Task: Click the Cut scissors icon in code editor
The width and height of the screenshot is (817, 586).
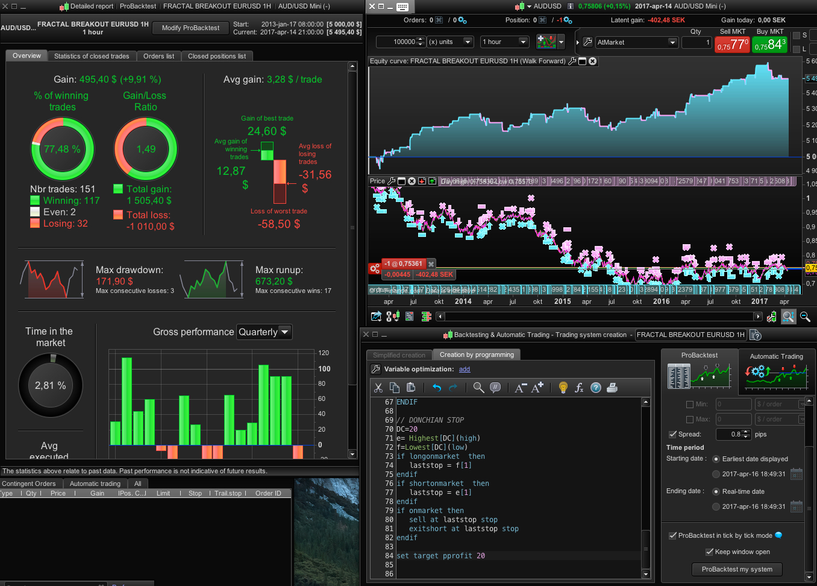Action: click(378, 388)
